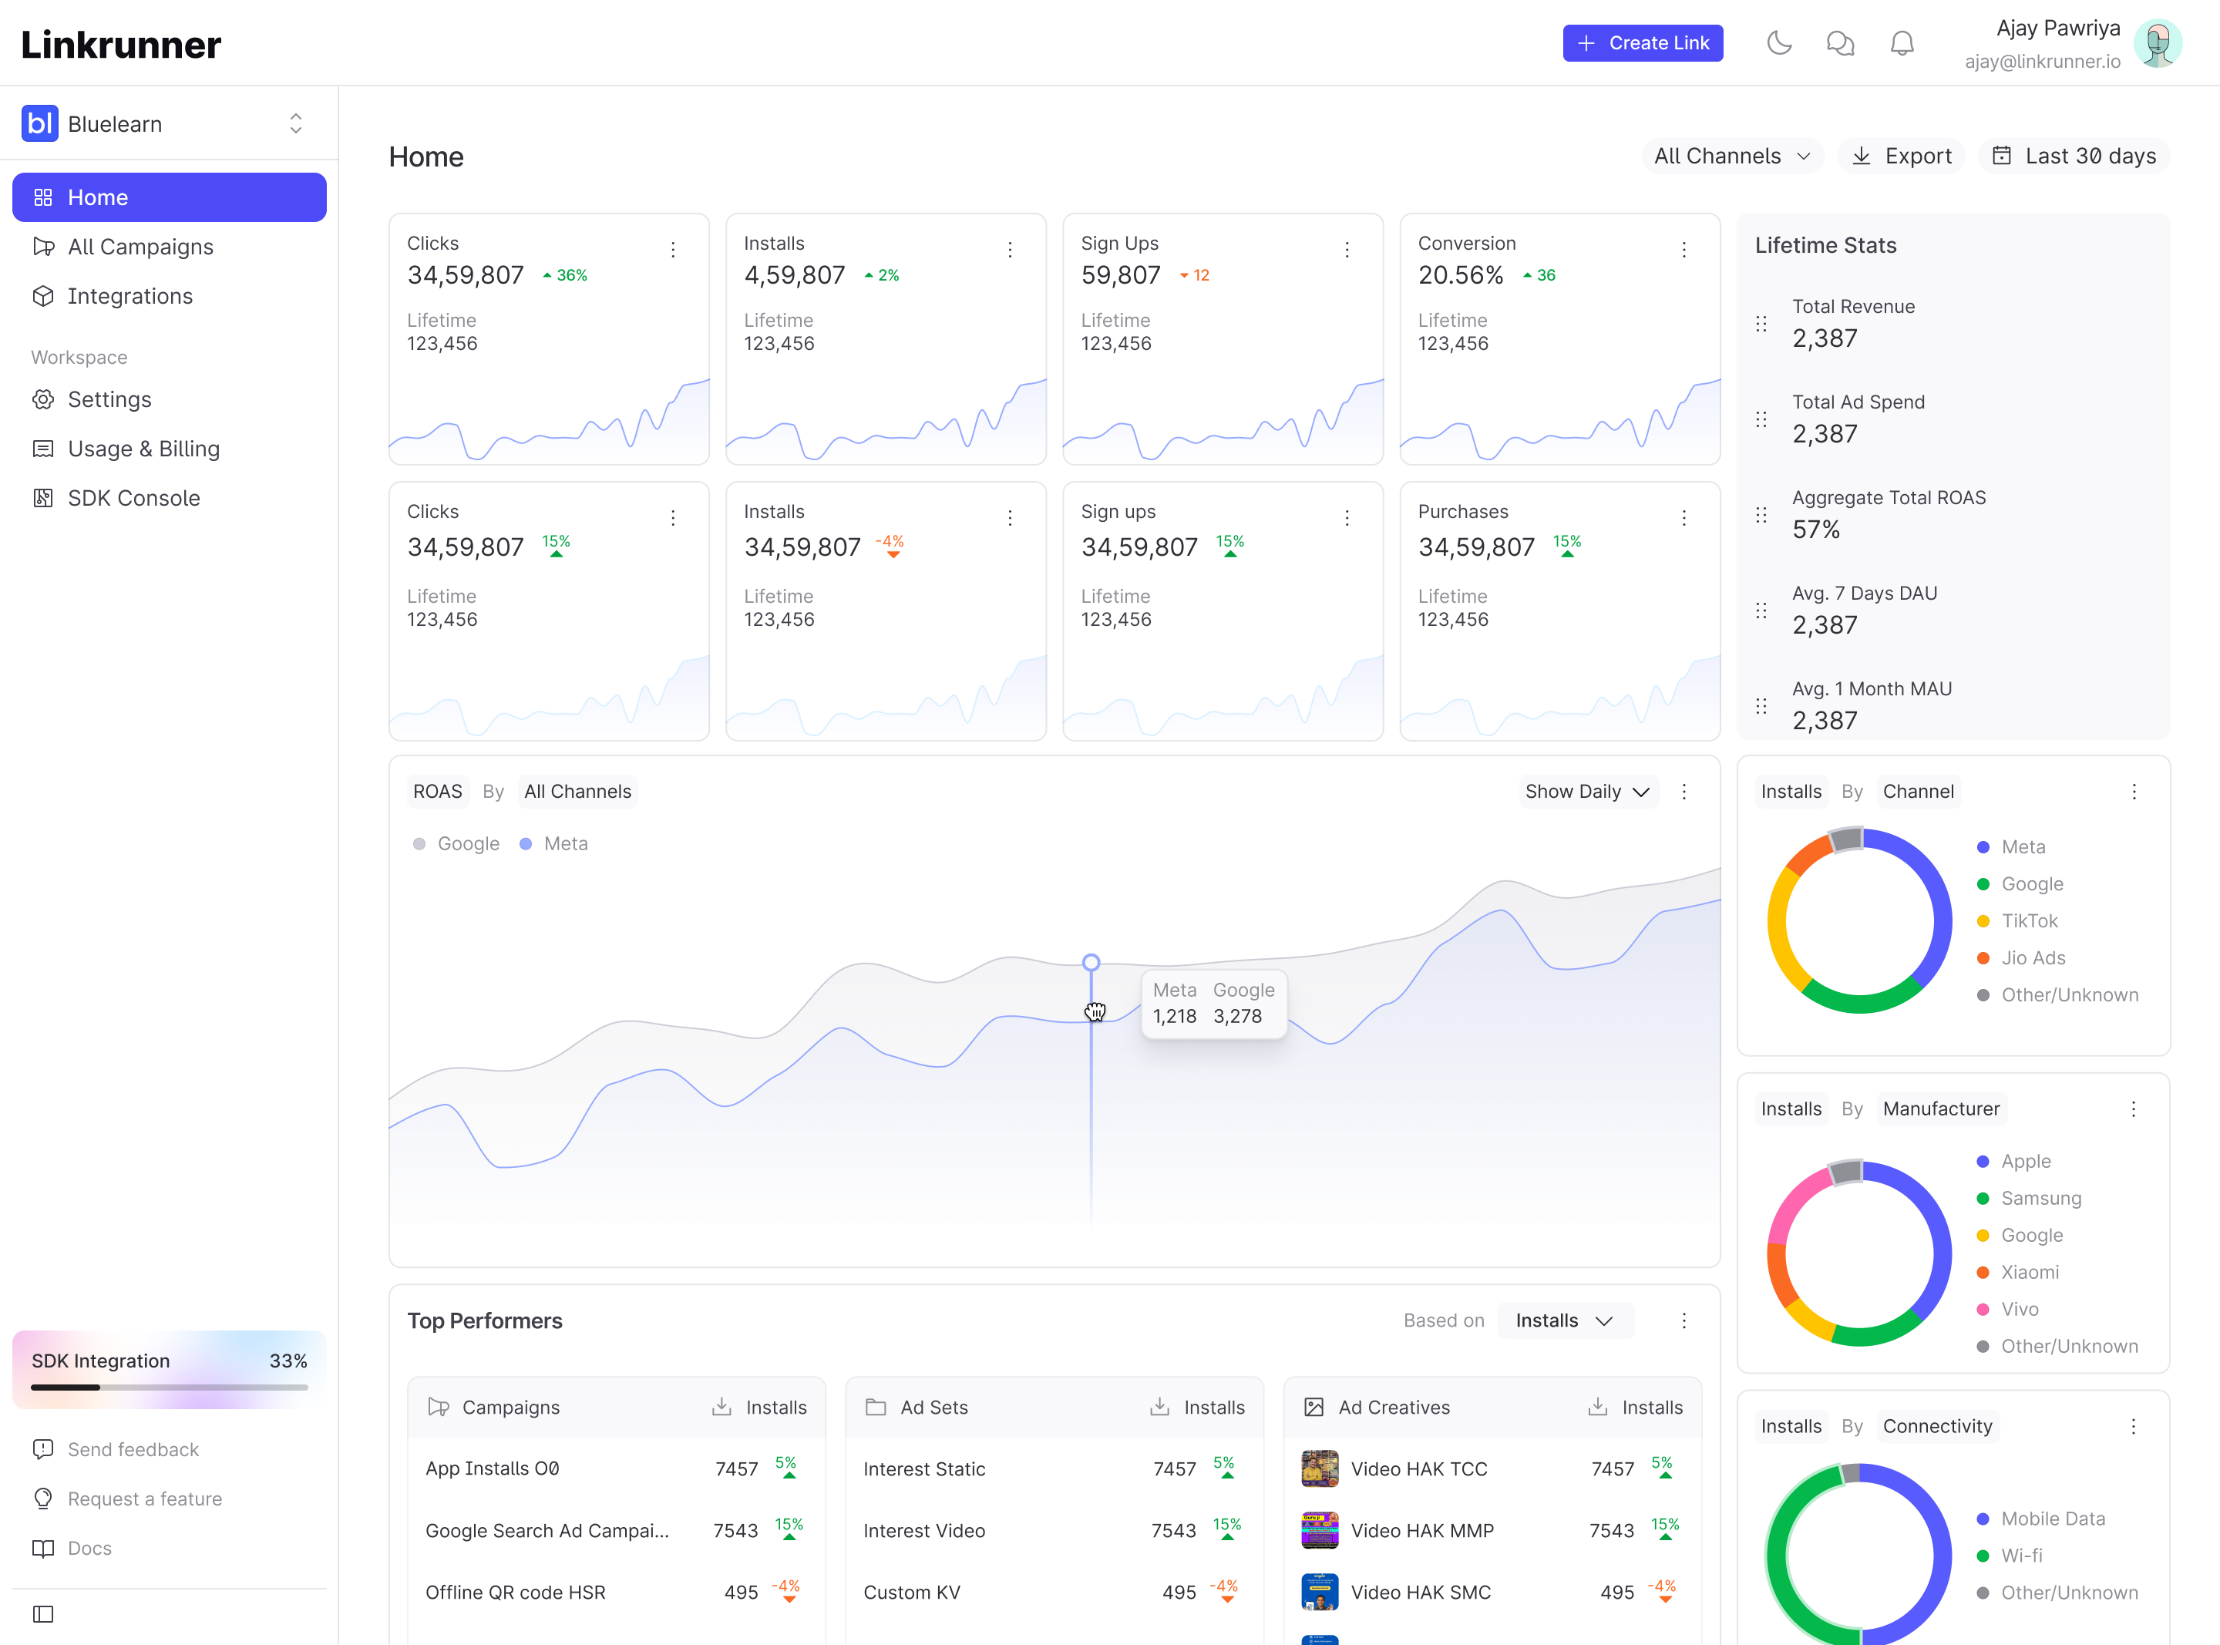The height and width of the screenshot is (1645, 2220).
Task: Expand the All Channels filter dropdown
Action: click(1731, 156)
